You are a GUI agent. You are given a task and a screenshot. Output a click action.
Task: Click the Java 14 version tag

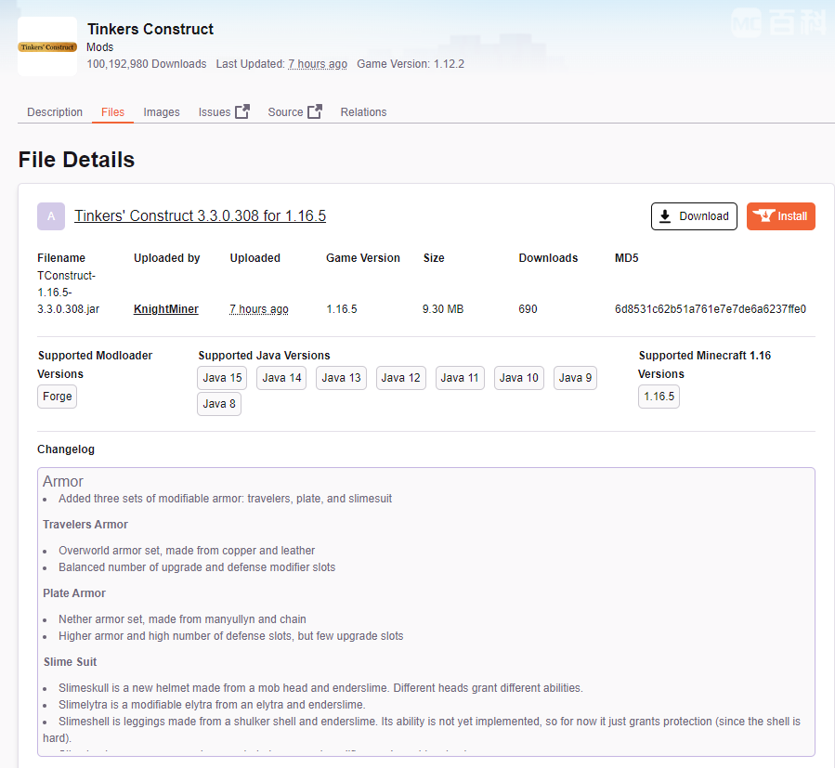click(x=281, y=378)
